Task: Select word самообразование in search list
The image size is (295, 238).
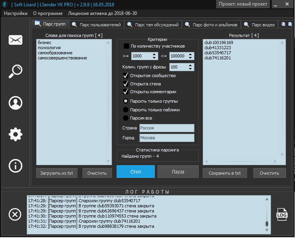Action: (55, 53)
